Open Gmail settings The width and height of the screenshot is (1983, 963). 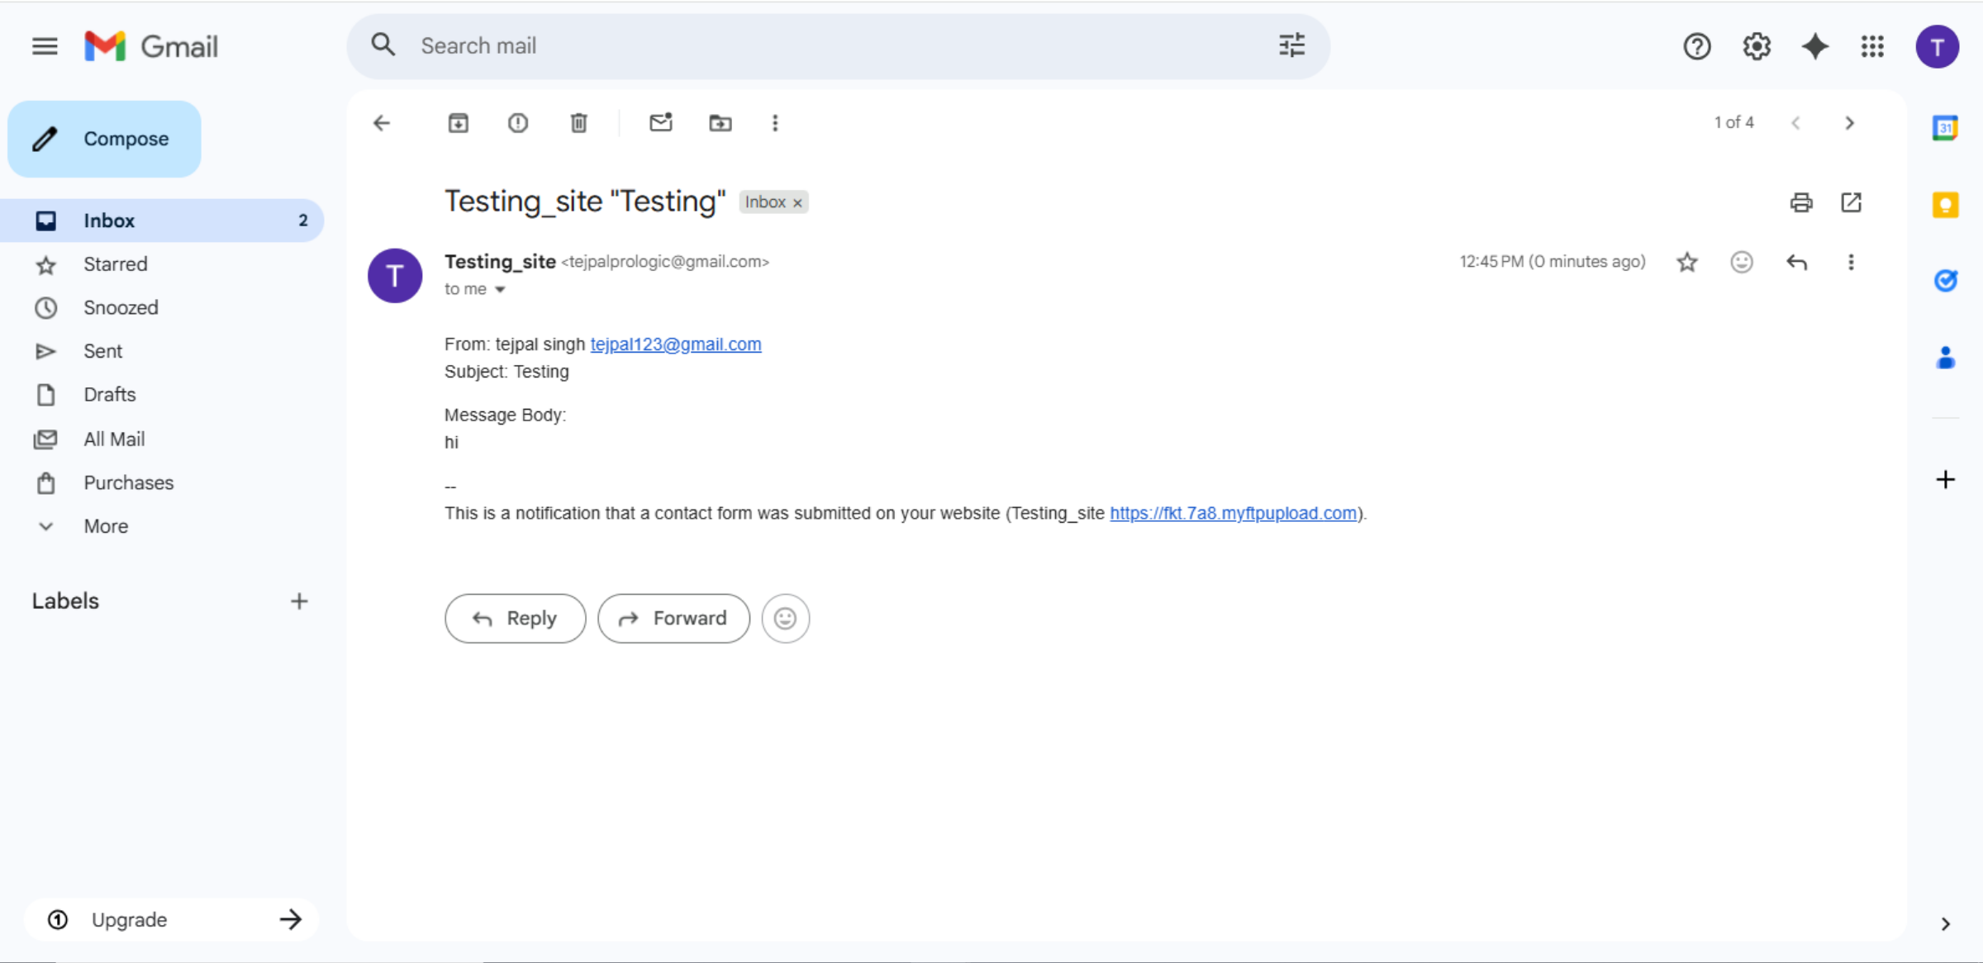[1756, 46]
